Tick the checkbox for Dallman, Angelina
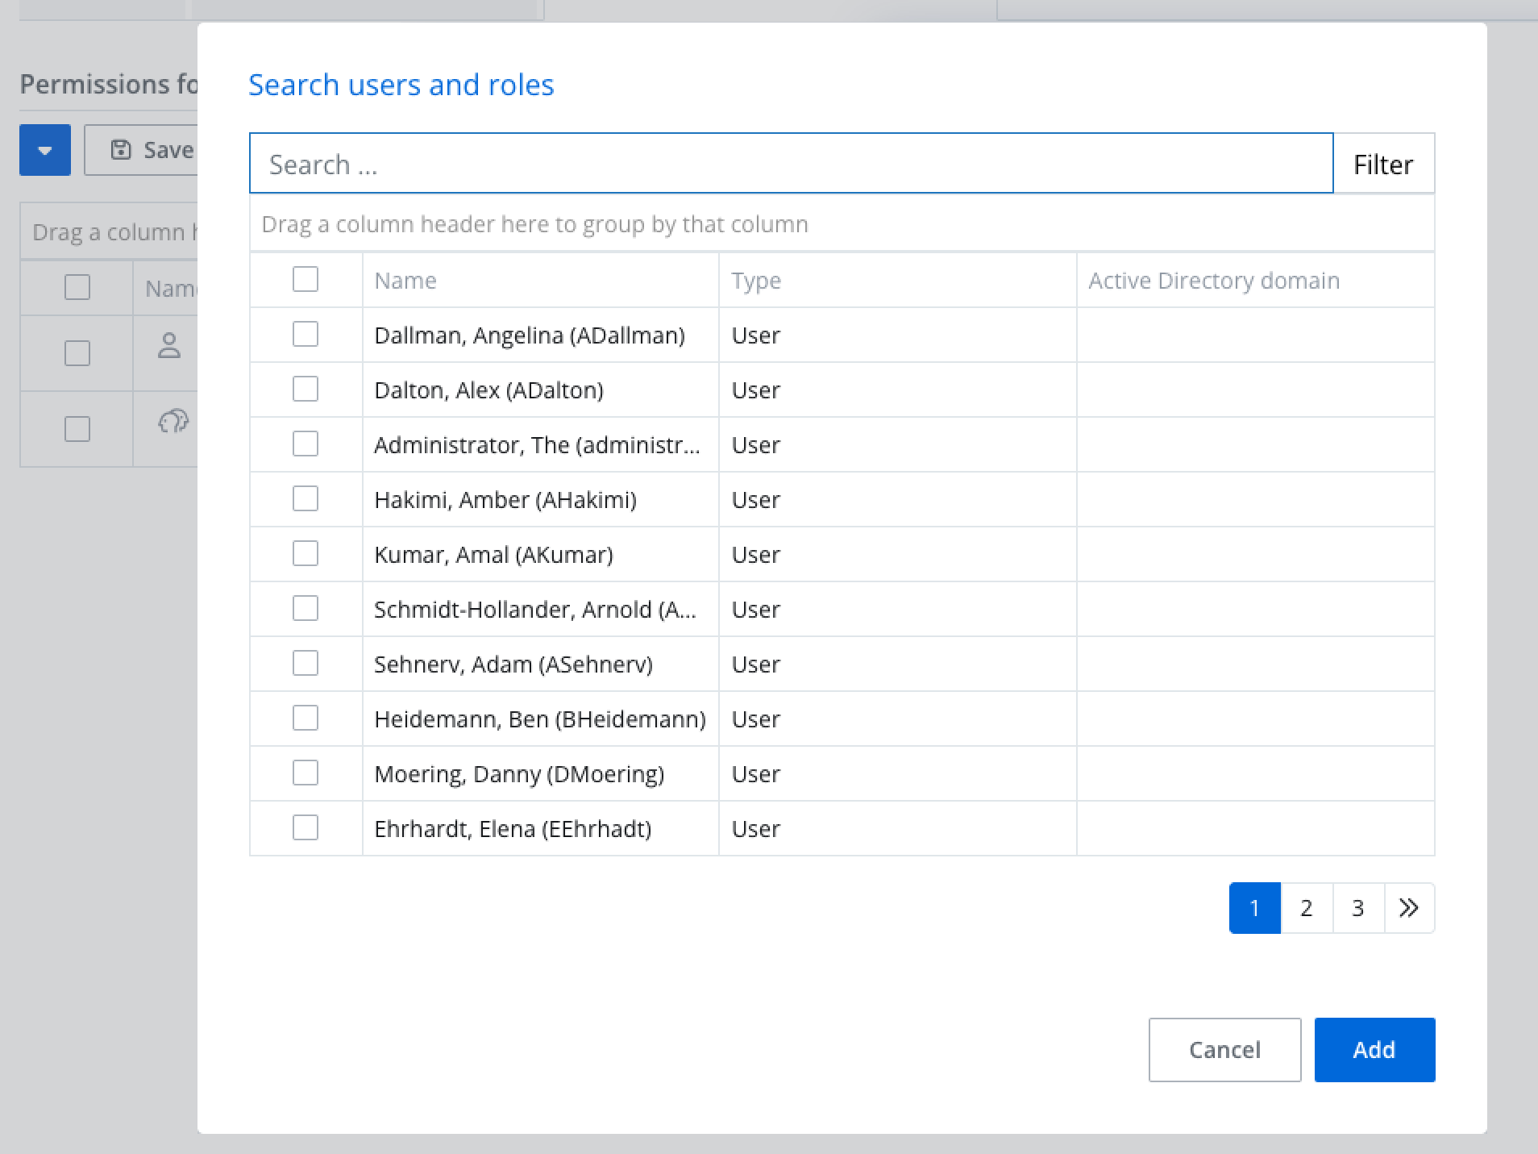The height and width of the screenshot is (1154, 1538). pyautogui.click(x=306, y=335)
